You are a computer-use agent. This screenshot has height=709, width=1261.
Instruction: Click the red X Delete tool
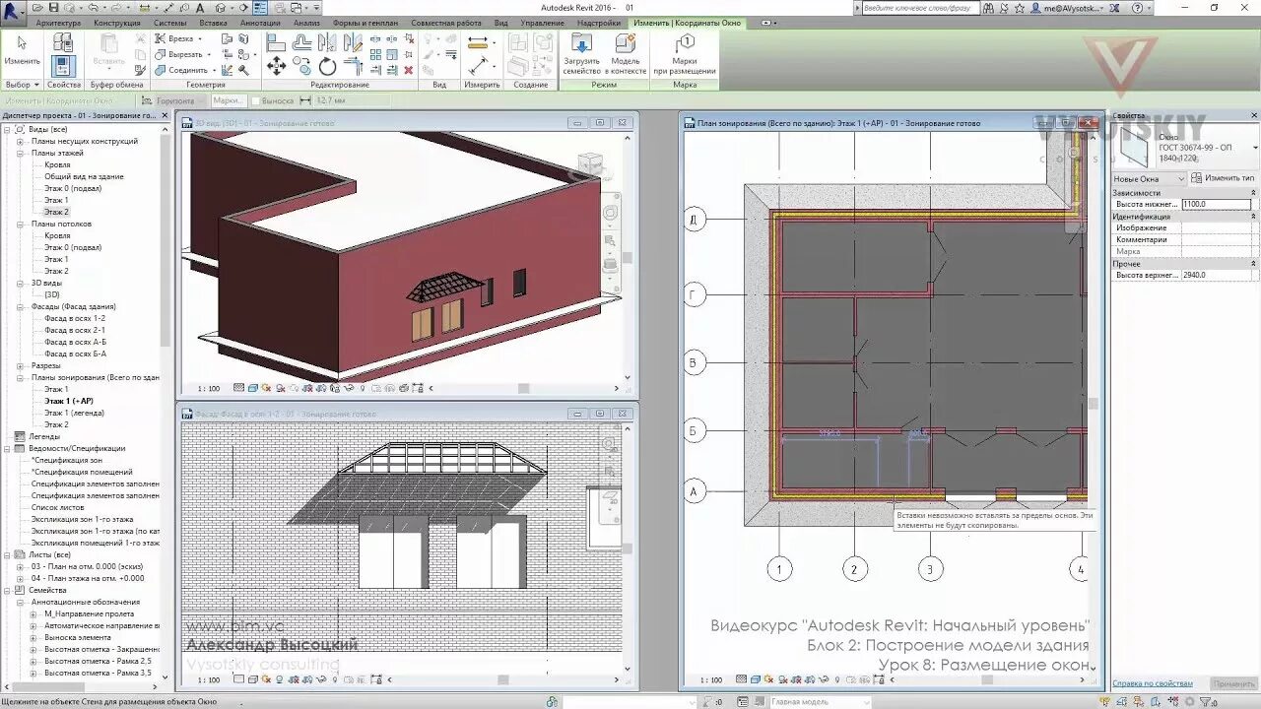pos(408,70)
